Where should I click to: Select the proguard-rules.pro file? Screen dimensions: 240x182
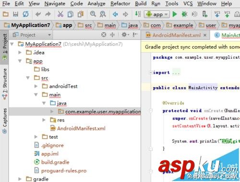pyautogui.click(x=60, y=170)
